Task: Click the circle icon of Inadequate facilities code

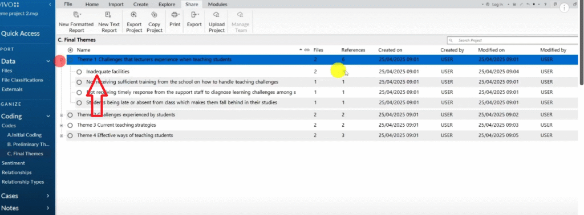Action: tap(79, 72)
